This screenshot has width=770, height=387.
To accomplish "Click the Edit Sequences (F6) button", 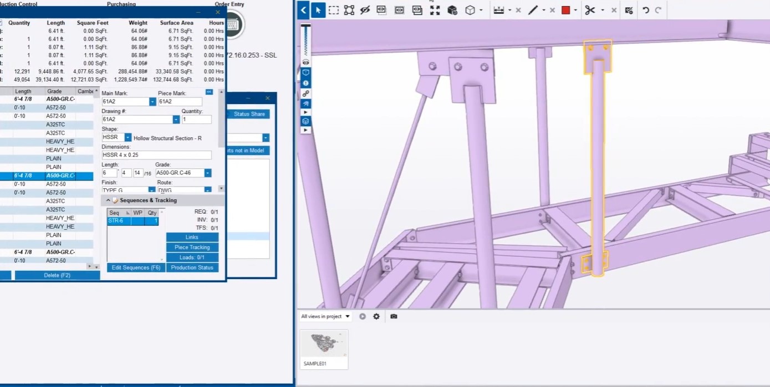I will [136, 267].
